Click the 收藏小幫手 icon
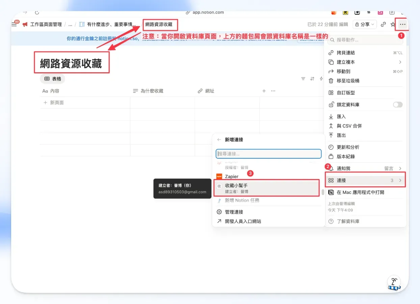 219,186
